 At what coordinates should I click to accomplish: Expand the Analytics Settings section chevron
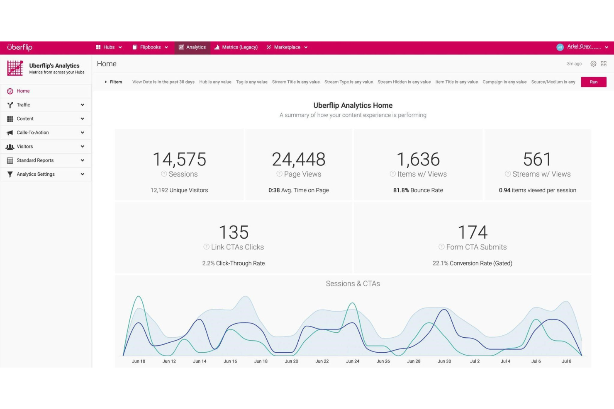pos(82,174)
